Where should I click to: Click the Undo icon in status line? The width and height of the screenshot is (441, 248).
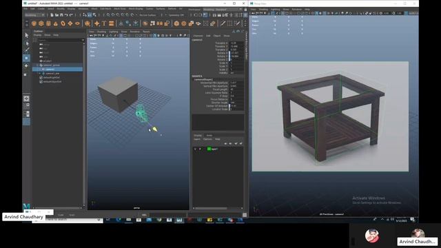(x=66, y=15)
